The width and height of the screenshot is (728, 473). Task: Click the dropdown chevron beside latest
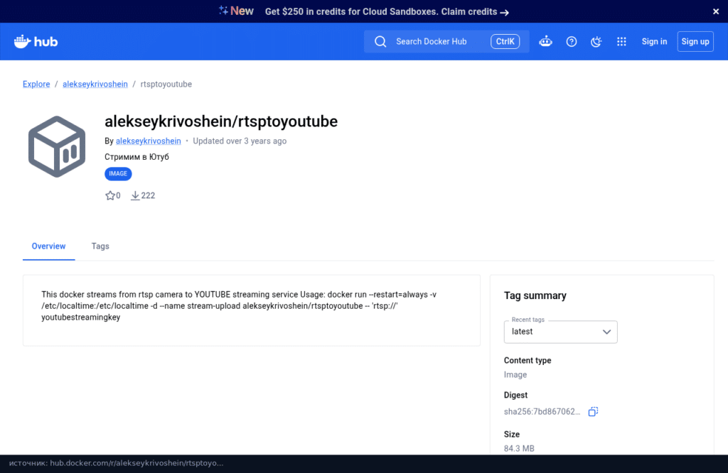606,332
